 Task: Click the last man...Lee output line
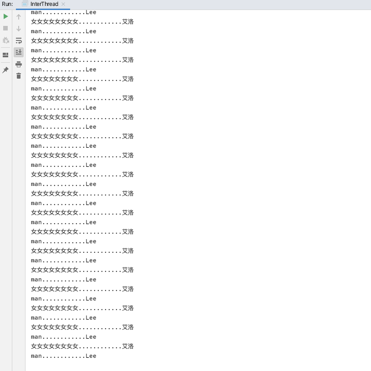(63, 356)
